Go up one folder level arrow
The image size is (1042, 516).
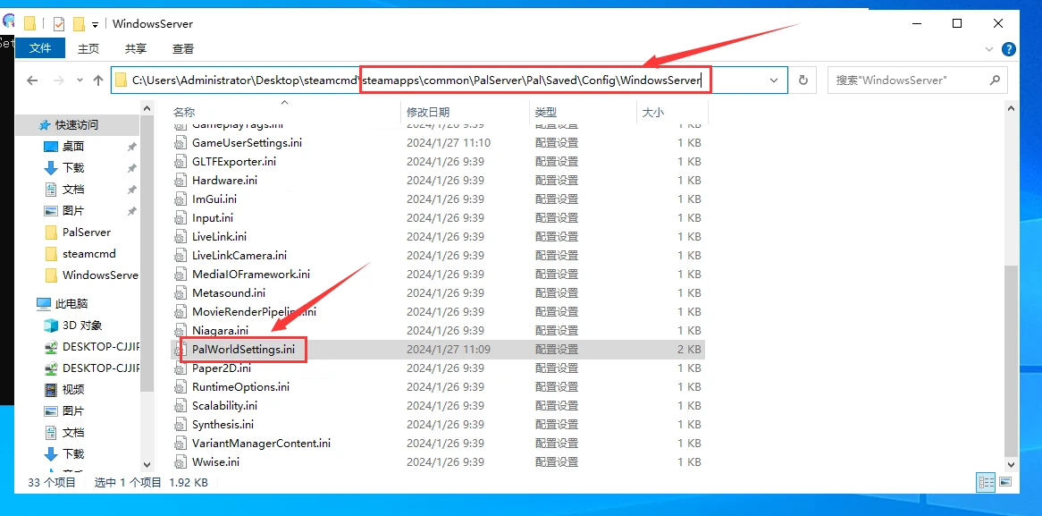(x=98, y=80)
